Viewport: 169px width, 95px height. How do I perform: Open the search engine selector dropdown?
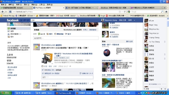(129, 12)
